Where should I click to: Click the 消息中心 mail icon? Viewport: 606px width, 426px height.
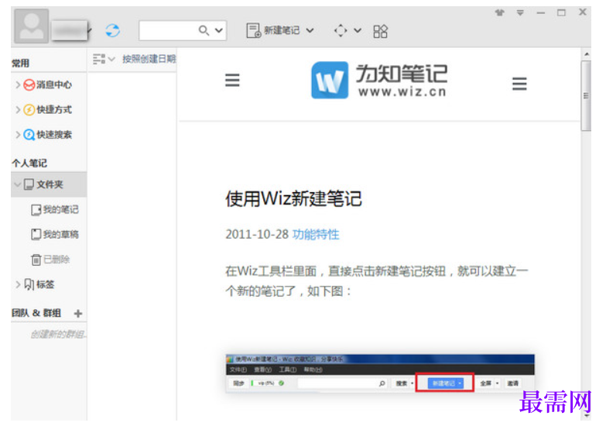(x=29, y=84)
